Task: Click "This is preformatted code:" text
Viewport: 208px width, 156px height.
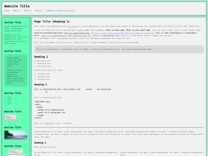Action: pos(48,97)
